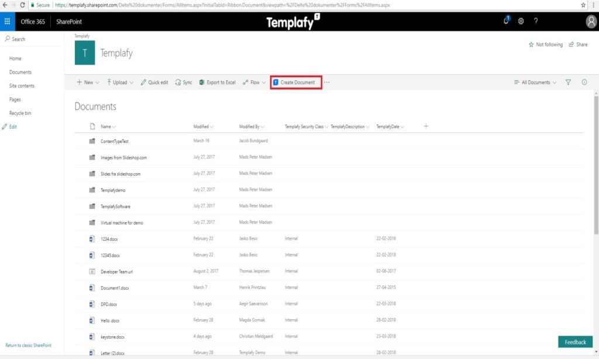Open the All Documents view dropdown
This screenshot has width=599, height=359.
[535, 82]
